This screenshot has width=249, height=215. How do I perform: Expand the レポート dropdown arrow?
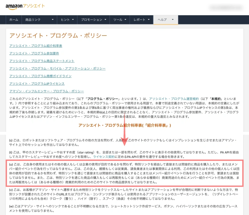point(149,20)
